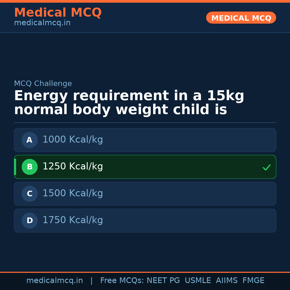290x290 pixels.
Task: Select the circled letter C badge
Action: pyautogui.click(x=30, y=194)
